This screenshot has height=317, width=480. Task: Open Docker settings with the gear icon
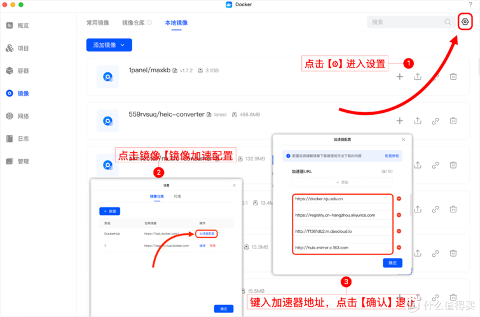click(465, 22)
